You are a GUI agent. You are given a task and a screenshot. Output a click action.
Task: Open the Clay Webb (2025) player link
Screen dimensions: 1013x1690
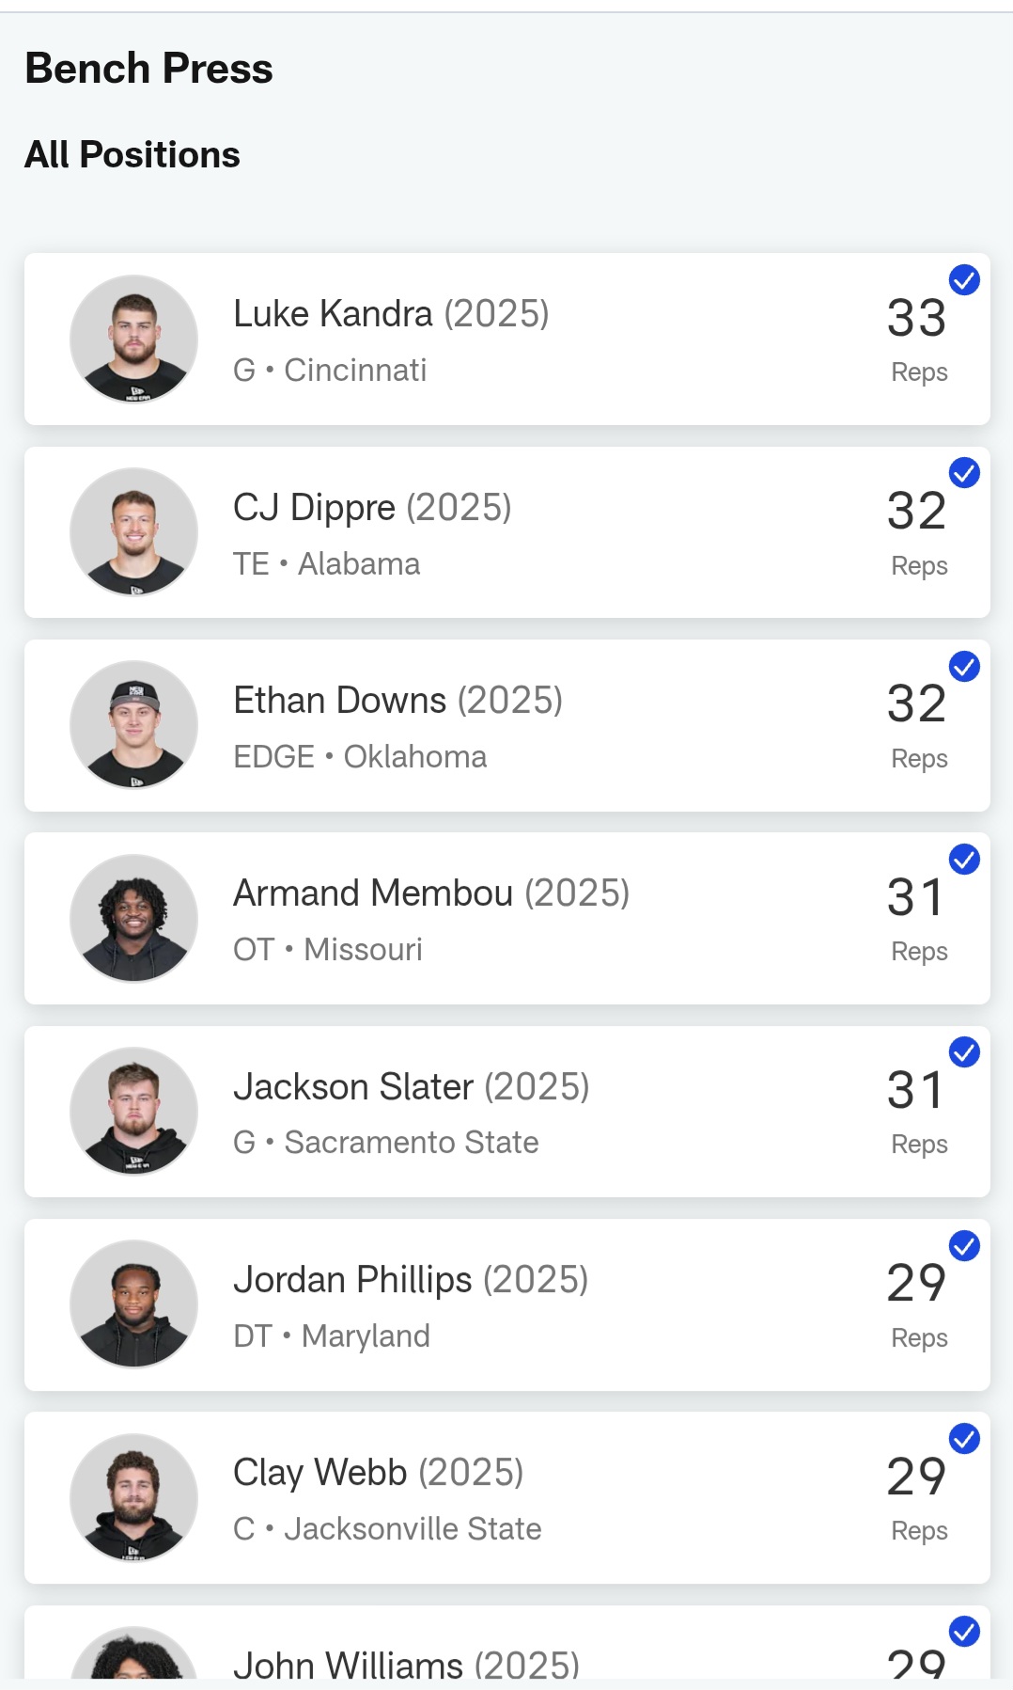tap(378, 1473)
